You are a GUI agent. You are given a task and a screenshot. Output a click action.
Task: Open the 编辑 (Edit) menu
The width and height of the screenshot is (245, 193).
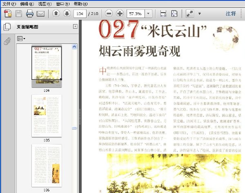click(x=27, y=4)
